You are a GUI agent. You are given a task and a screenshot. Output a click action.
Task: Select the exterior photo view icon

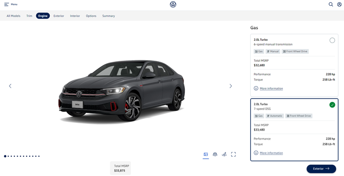click(206, 154)
